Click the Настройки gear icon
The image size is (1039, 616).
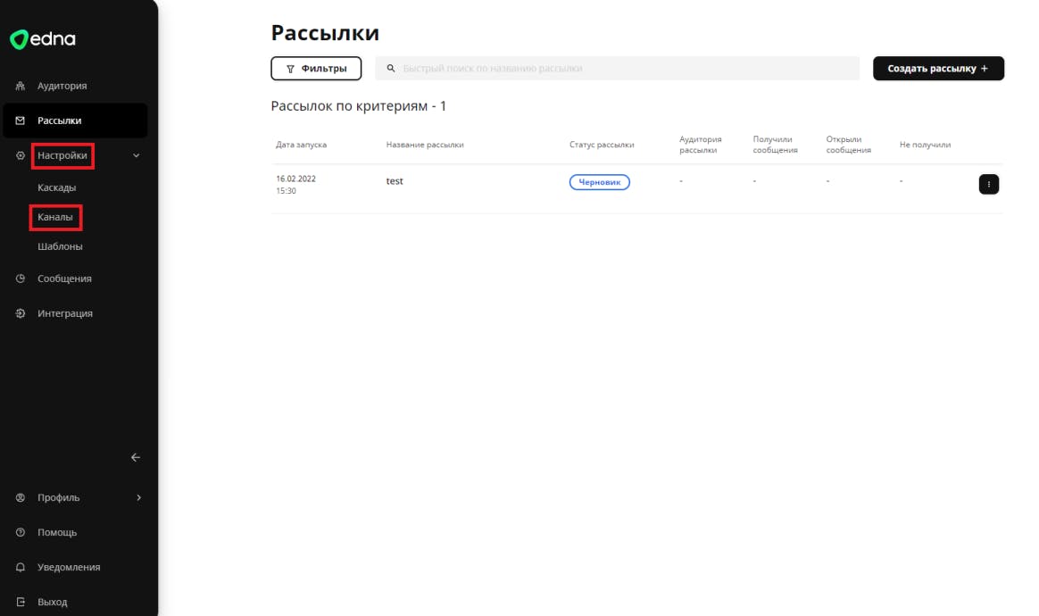tap(21, 155)
